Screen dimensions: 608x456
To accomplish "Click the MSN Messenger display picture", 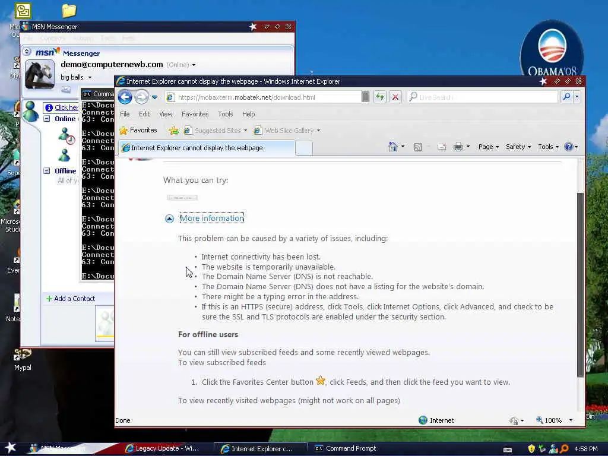I will coord(40,75).
